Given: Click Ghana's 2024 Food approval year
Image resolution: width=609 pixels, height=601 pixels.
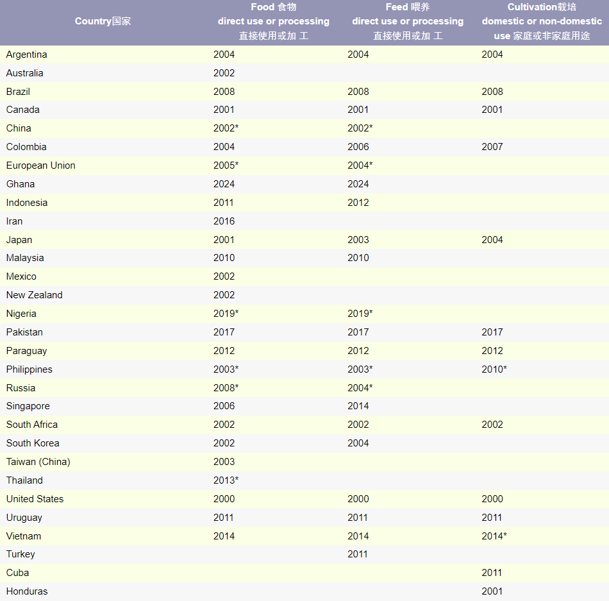Looking at the screenshot, I should pyautogui.click(x=224, y=184).
